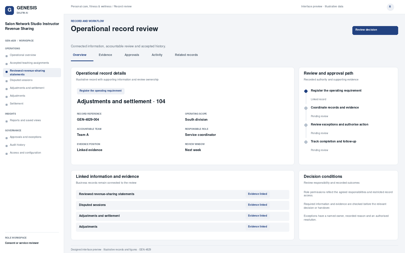Select the Coordinate records and evidence step

tap(335, 108)
